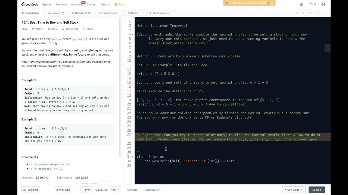Open Interview in the top navigation
The image size is (348, 195).
click(x=77, y=4)
